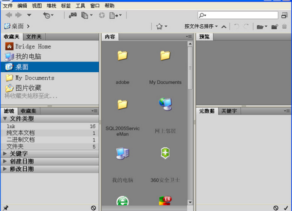Image resolution: width=292 pixels, height=211 pixels.
Task: Click the star rating filter icon
Action: tap(160, 26)
